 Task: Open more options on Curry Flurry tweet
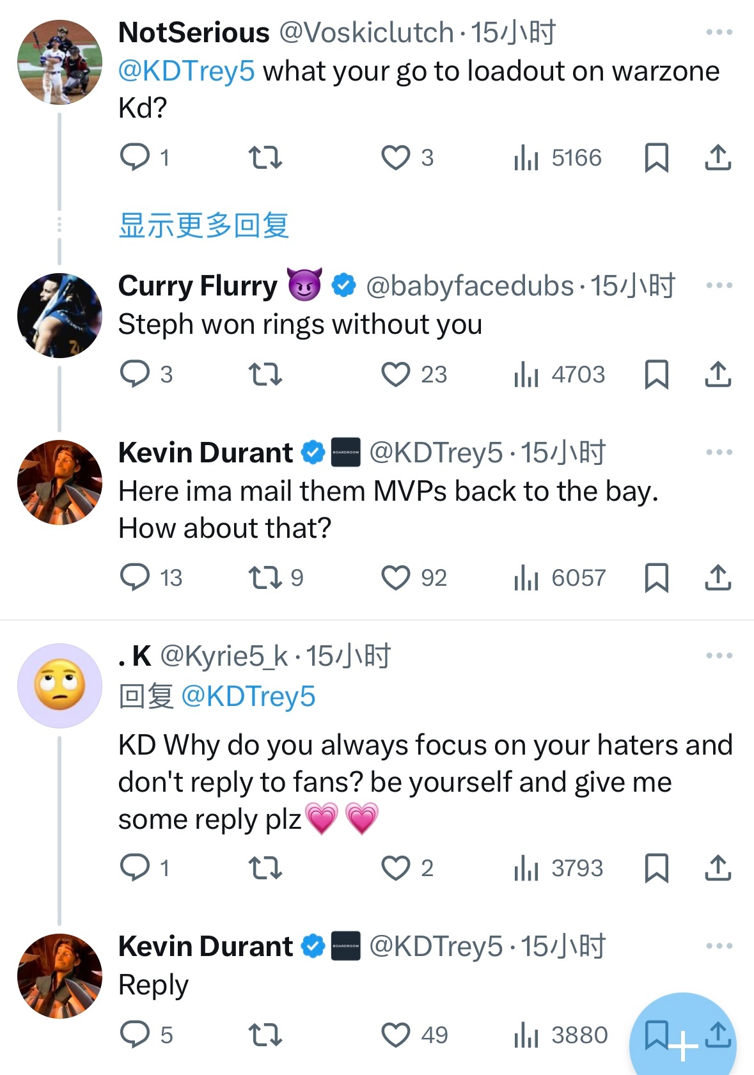coord(719,285)
